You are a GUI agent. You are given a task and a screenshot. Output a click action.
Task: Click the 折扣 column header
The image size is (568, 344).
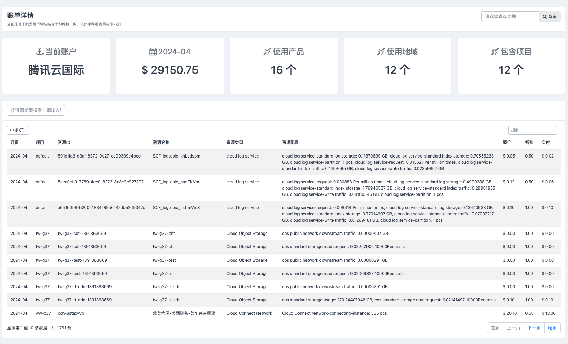coord(529,143)
